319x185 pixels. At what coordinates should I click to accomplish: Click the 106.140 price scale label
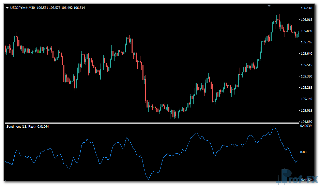click(307, 8)
